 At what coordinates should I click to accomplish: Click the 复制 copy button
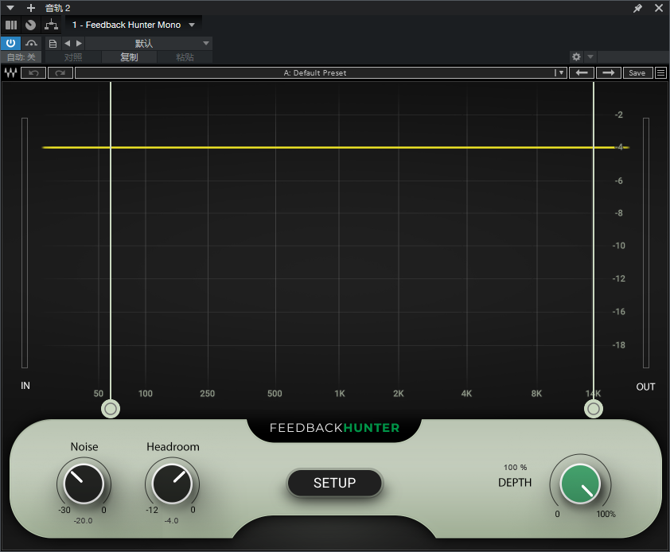(x=129, y=56)
